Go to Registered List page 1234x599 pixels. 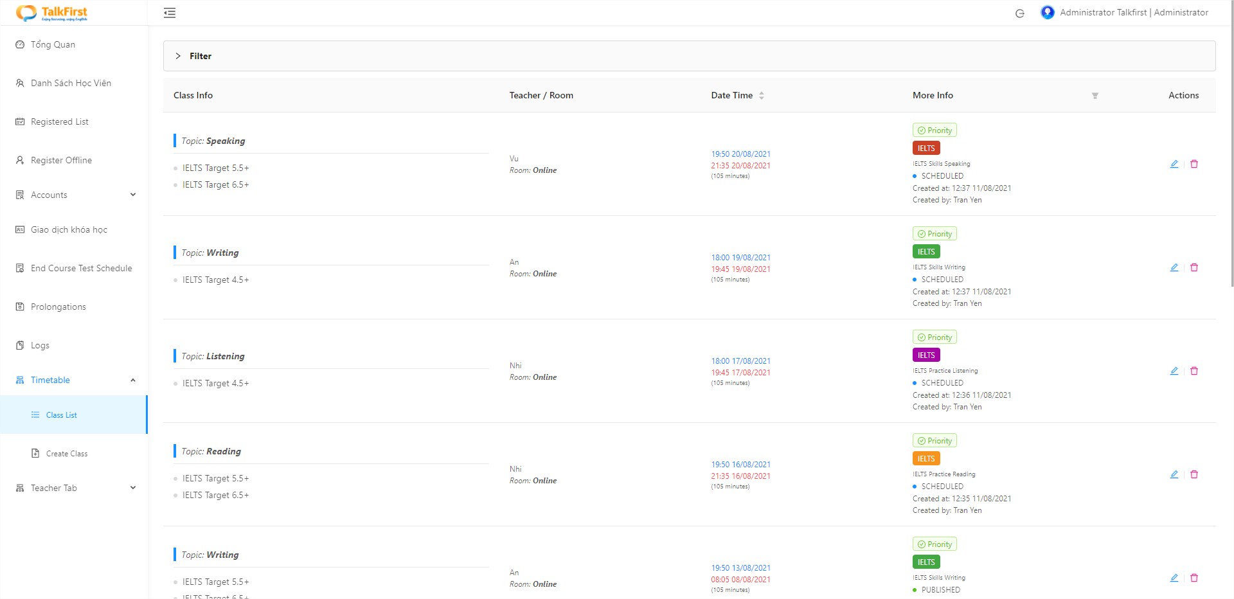pos(60,121)
